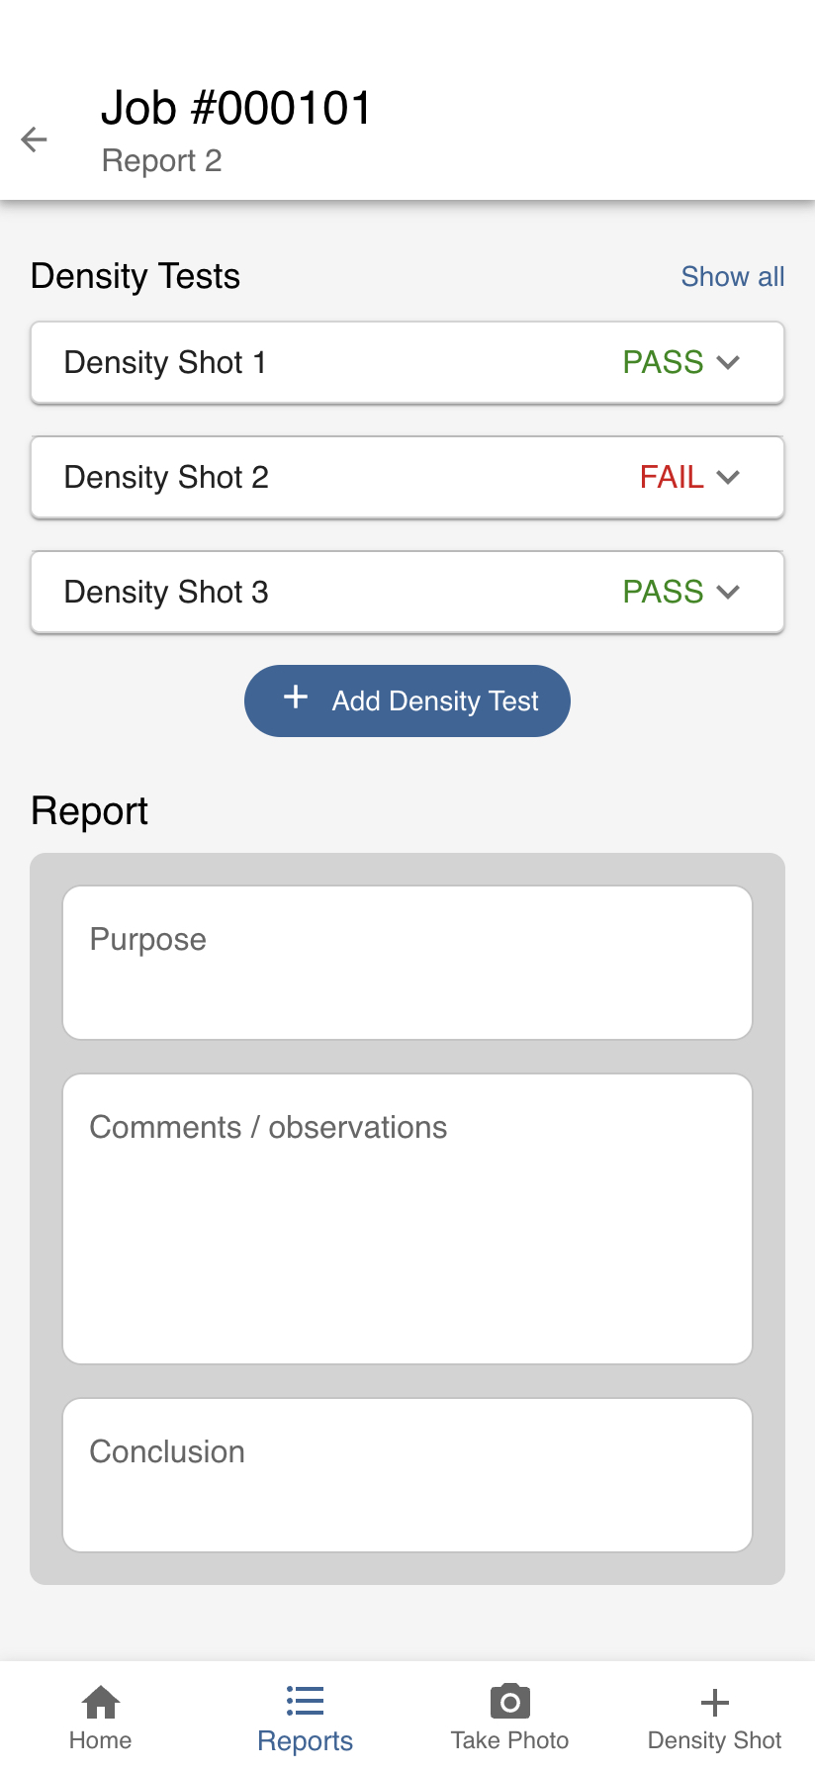Screen dimensions: 815x1771
Task: Expand Density Shot 3 chevron
Action: click(x=729, y=592)
